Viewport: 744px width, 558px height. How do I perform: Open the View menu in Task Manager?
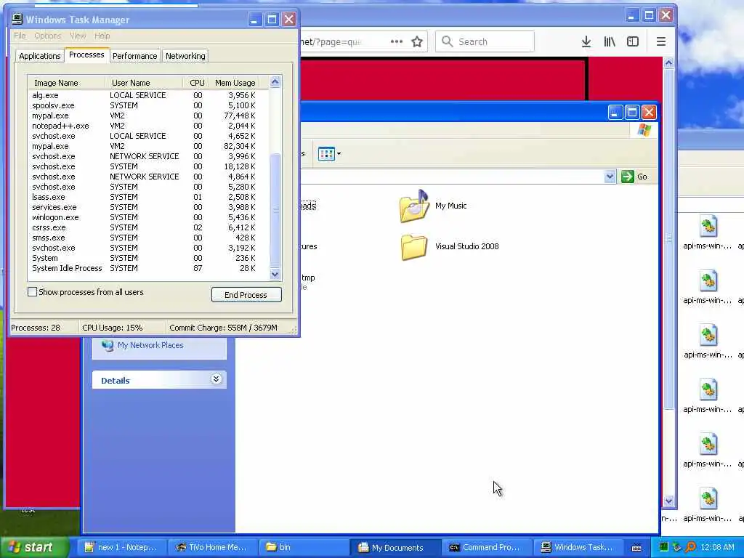click(x=78, y=36)
